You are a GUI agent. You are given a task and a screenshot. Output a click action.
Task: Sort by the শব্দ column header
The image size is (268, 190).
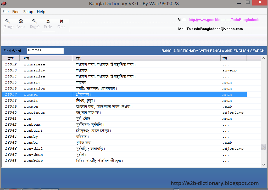(46, 58)
